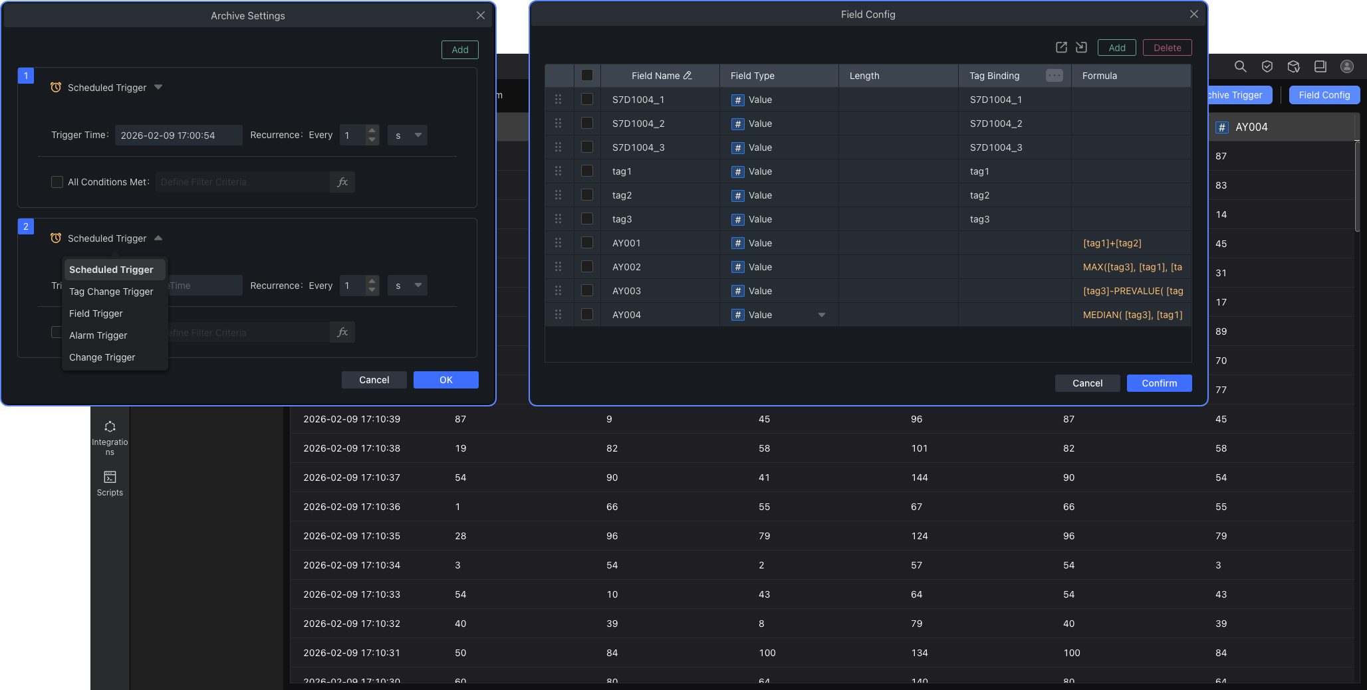Click the export icon in Field Config
The width and height of the screenshot is (1367, 690).
[1061, 47]
